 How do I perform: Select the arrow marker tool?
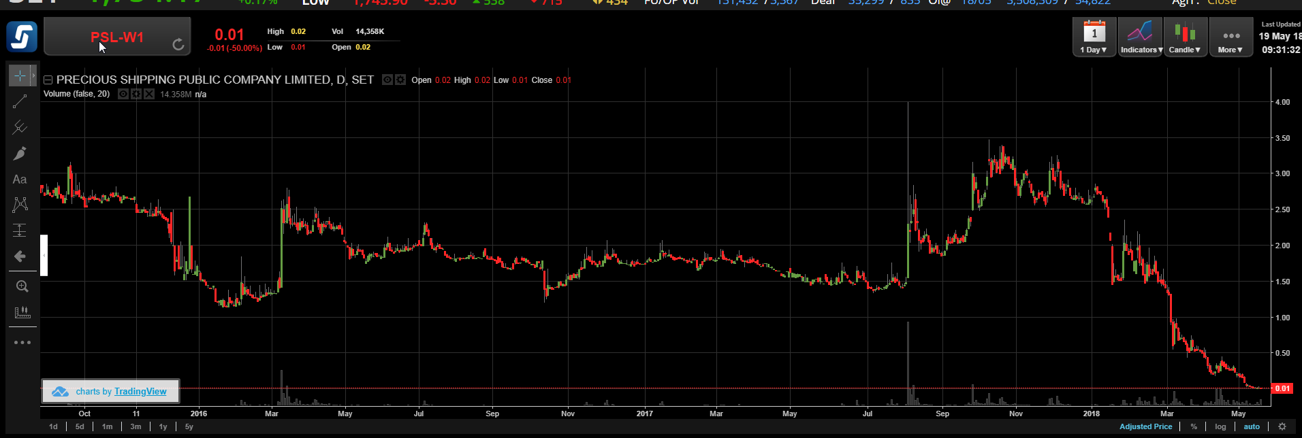20,256
